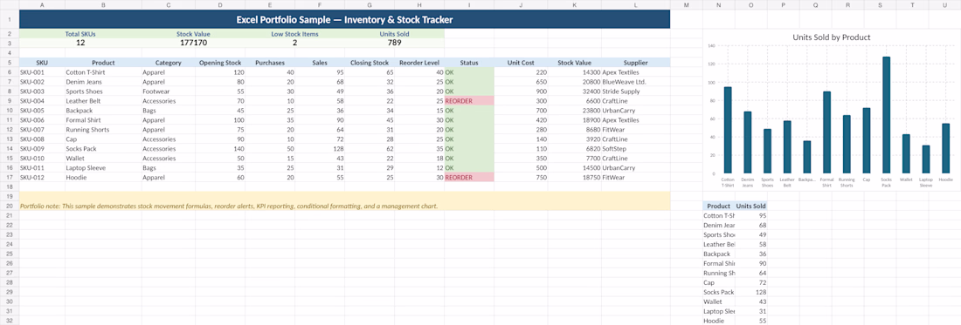Click the REORDER status for Leather Belt
The width and height of the screenshot is (961, 325).
click(x=469, y=101)
